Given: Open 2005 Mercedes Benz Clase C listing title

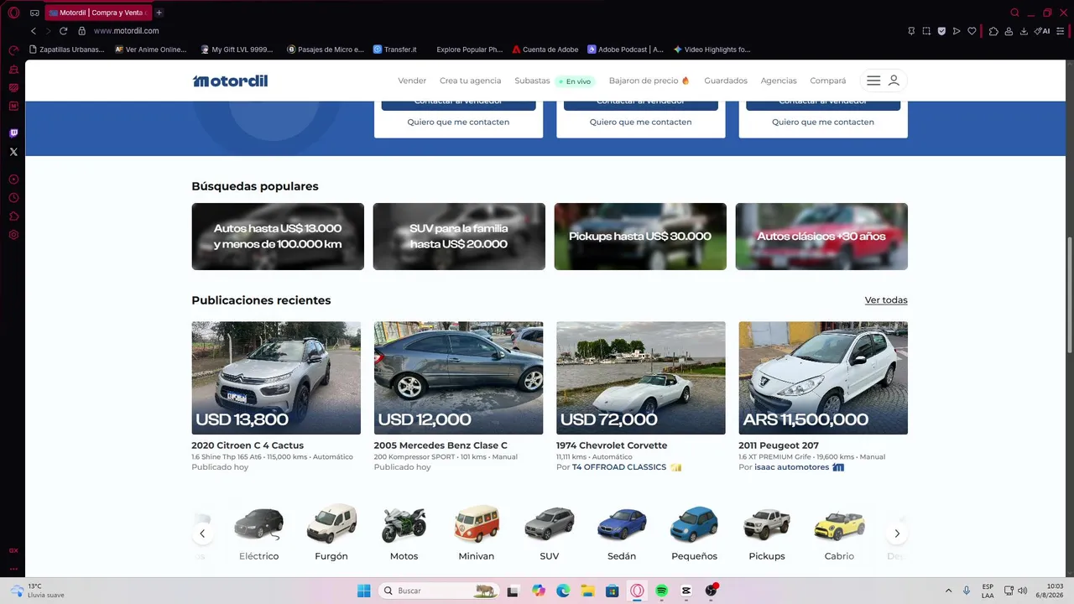Looking at the screenshot, I should 441,445.
